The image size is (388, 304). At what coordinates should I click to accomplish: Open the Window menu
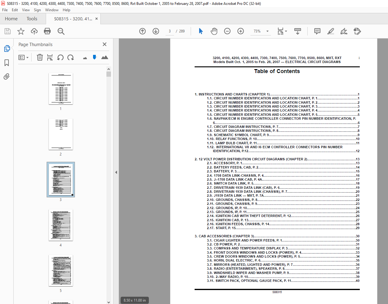point(52,10)
